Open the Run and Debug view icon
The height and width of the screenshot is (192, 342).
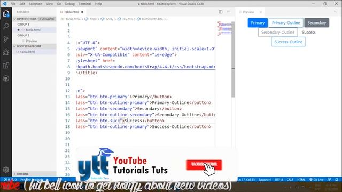click(x=6, y=52)
